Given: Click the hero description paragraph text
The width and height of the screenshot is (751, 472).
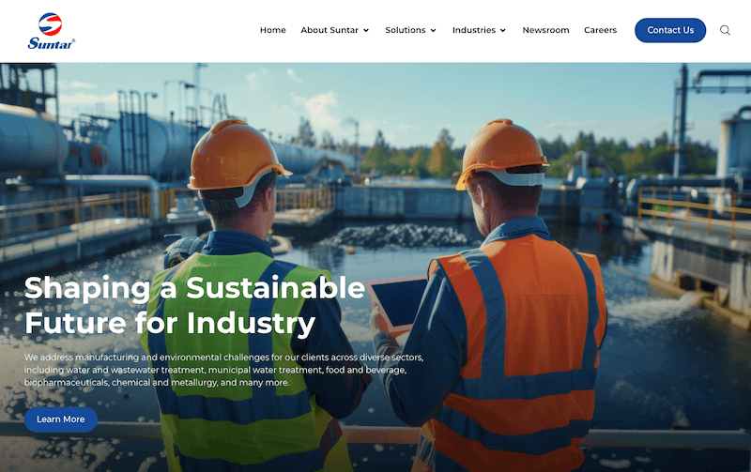Looking at the screenshot, I should 223,370.
